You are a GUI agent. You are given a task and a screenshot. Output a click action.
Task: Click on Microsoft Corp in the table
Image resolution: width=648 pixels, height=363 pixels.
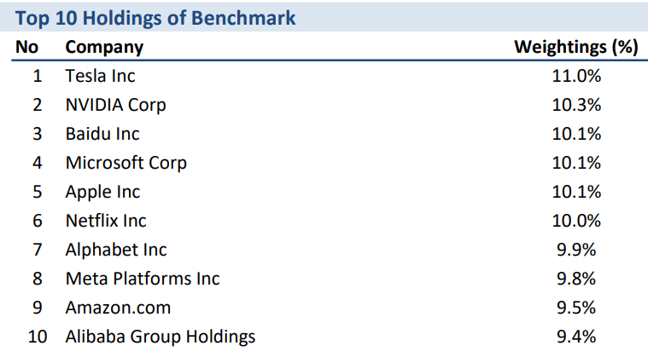pyautogui.click(x=126, y=163)
